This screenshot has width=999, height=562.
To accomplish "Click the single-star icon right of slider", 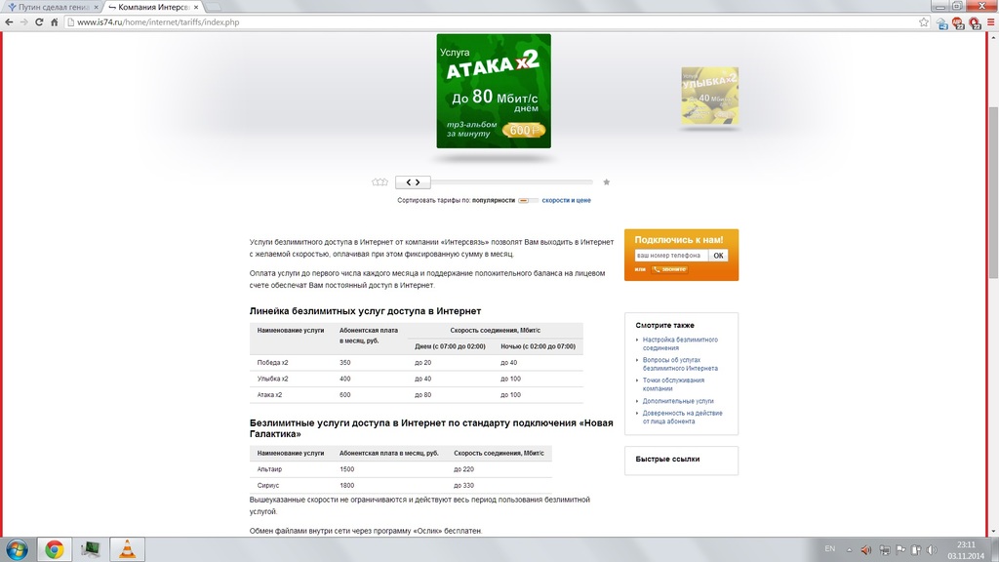I will [607, 182].
